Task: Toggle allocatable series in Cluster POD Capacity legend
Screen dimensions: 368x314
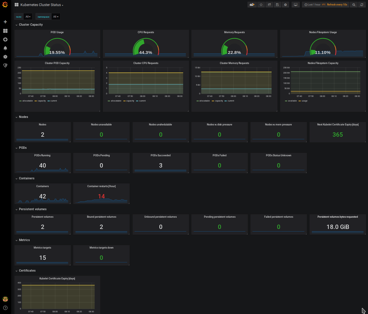Action: pos(27,101)
